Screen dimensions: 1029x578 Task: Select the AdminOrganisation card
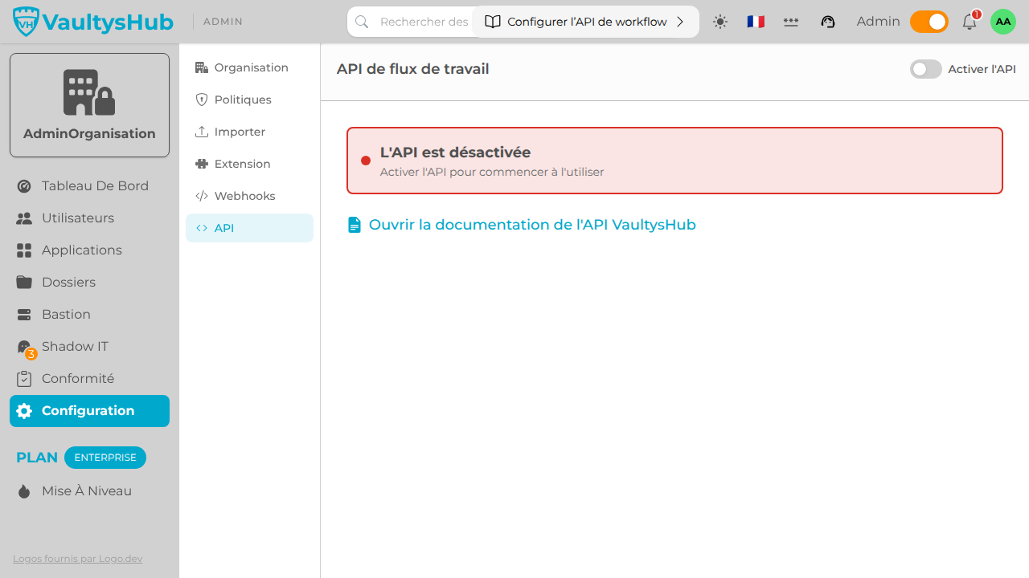(89, 105)
